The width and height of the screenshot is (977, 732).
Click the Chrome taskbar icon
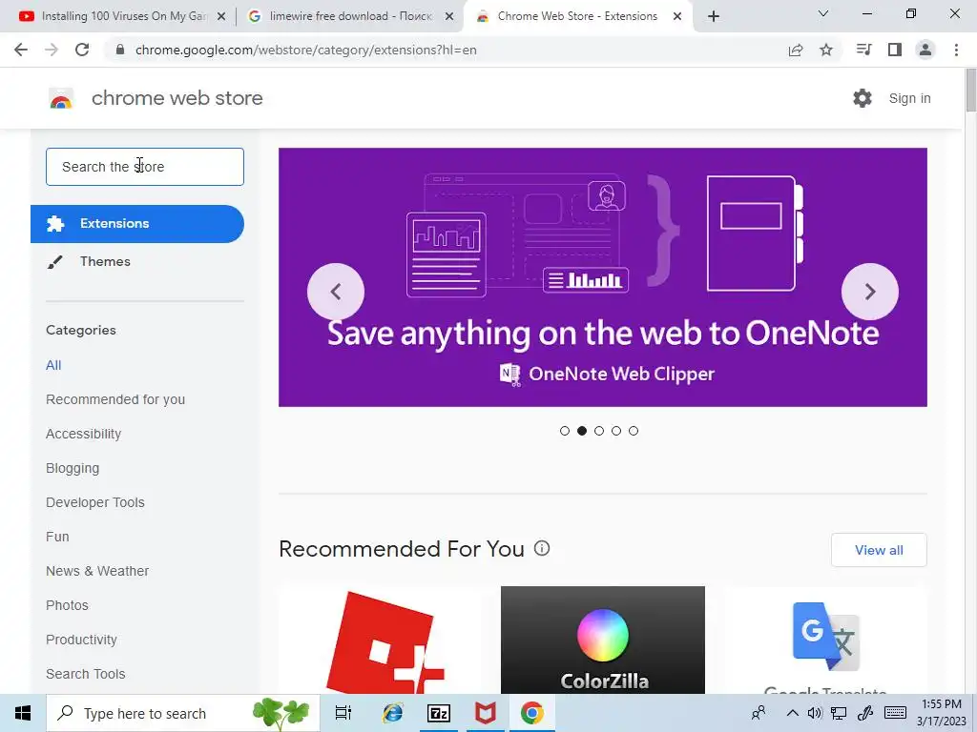532,713
